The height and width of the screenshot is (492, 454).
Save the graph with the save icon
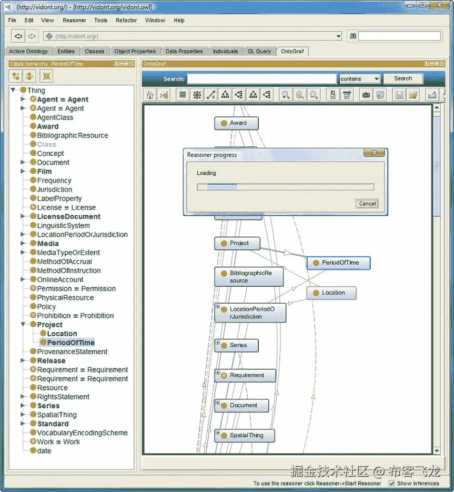[400, 95]
